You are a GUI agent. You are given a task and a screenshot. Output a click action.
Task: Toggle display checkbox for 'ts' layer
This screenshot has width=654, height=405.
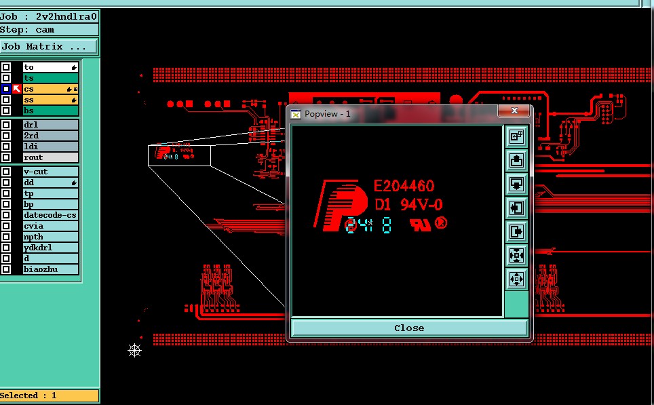[6, 78]
